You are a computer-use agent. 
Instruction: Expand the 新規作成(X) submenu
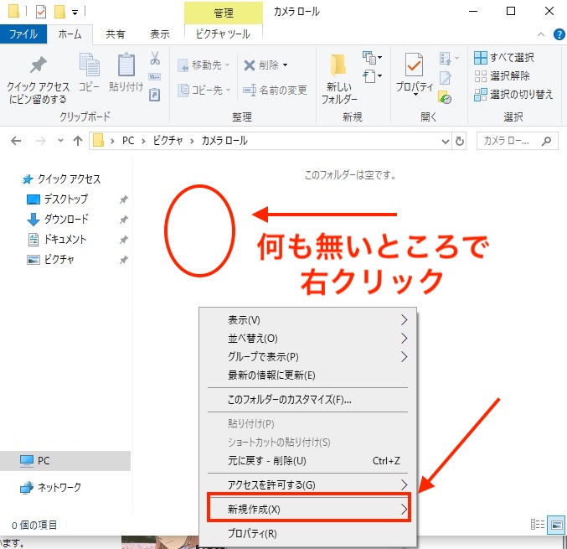point(310,509)
